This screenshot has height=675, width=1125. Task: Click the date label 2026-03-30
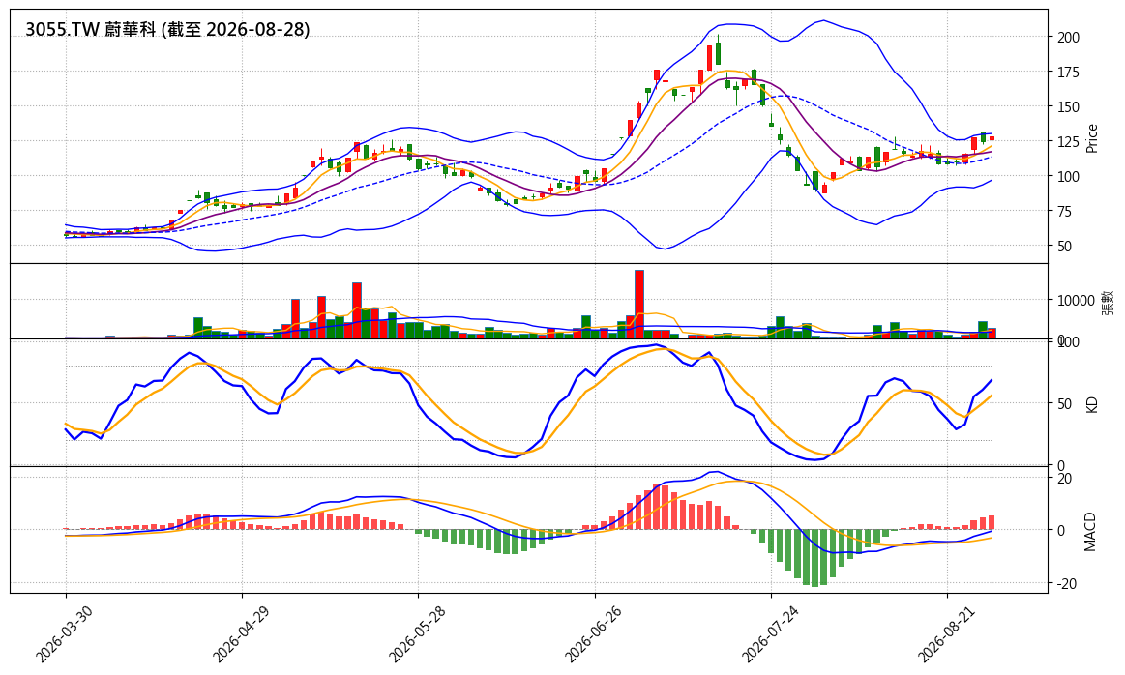point(65,633)
